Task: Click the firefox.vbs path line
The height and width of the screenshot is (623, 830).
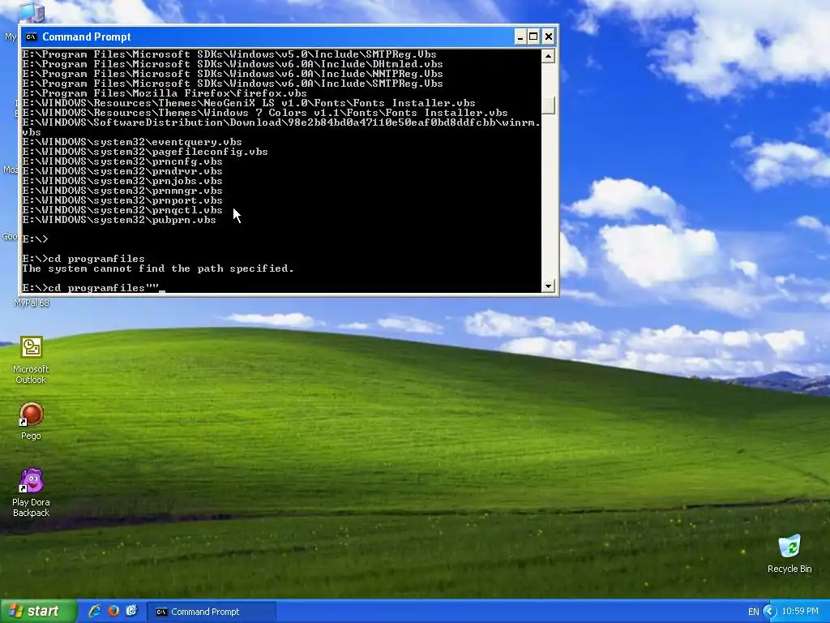Action: click(165, 93)
